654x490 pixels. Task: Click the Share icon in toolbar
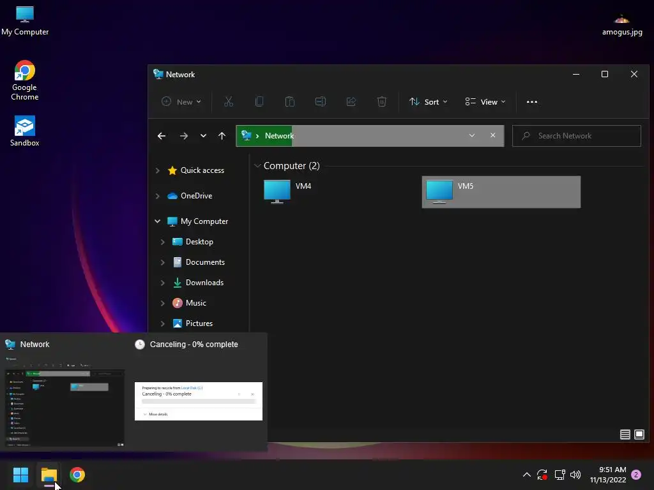pyautogui.click(x=351, y=101)
